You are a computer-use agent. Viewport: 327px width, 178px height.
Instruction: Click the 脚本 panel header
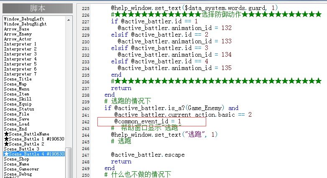point(38,8)
